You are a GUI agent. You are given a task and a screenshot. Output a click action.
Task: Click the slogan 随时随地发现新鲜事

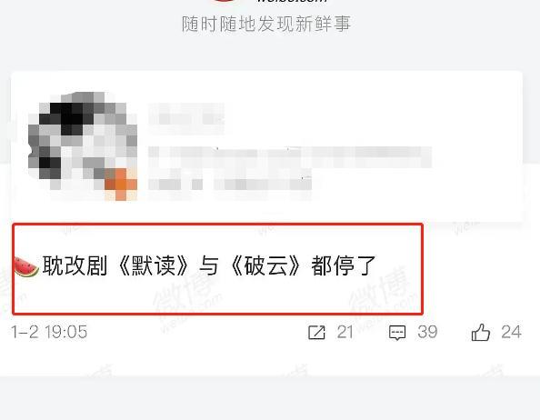(266, 25)
